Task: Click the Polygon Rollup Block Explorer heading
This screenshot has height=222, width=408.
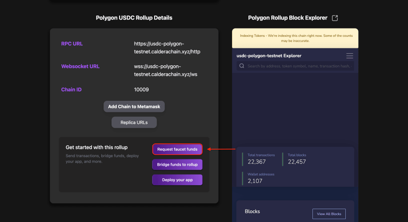Action: point(288,18)
